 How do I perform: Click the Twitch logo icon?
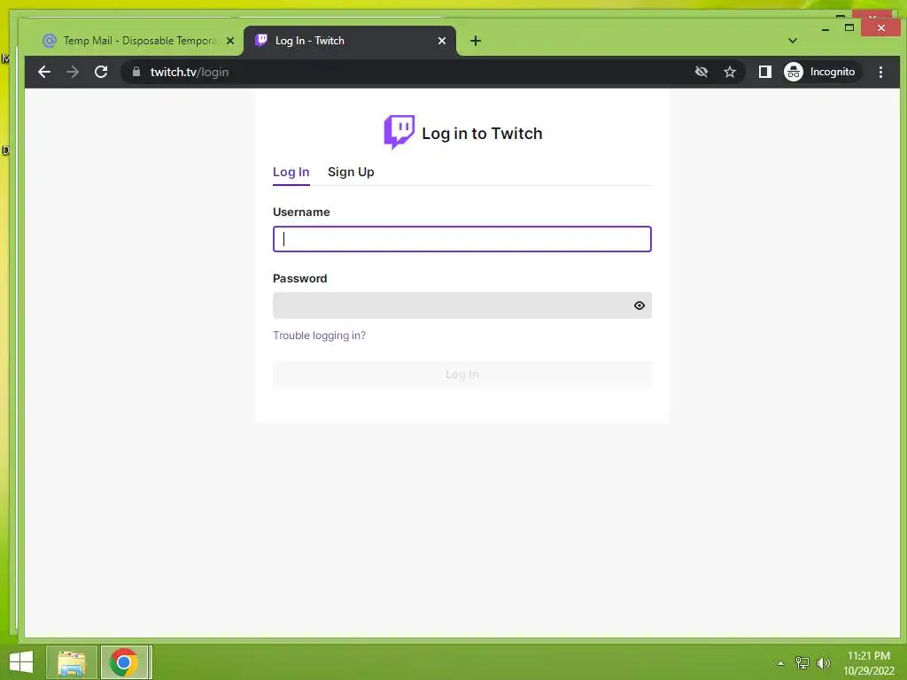point(399,132)
